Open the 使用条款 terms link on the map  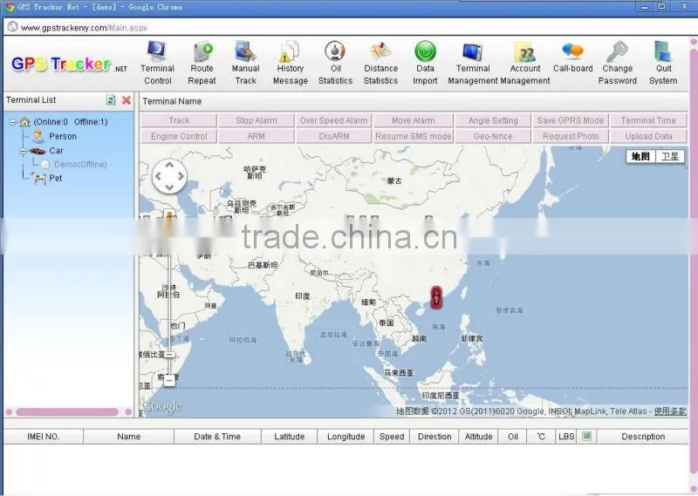pos(670,411)
